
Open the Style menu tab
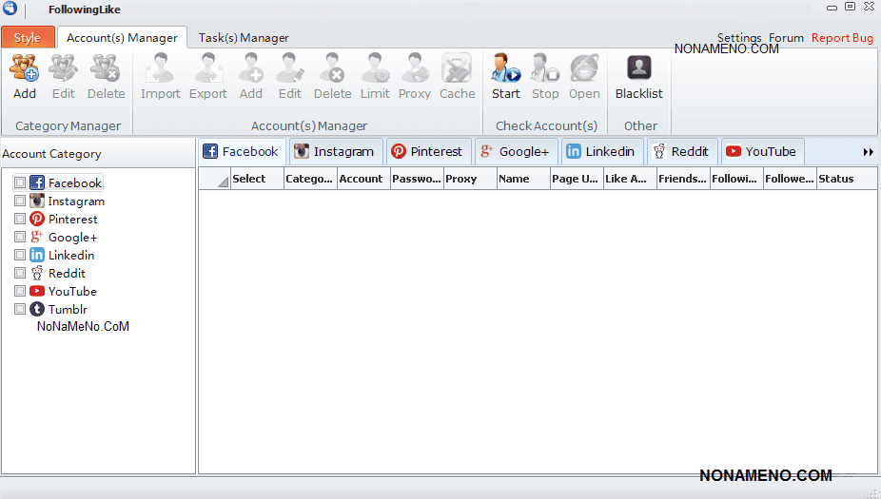[x=28, y=38]
